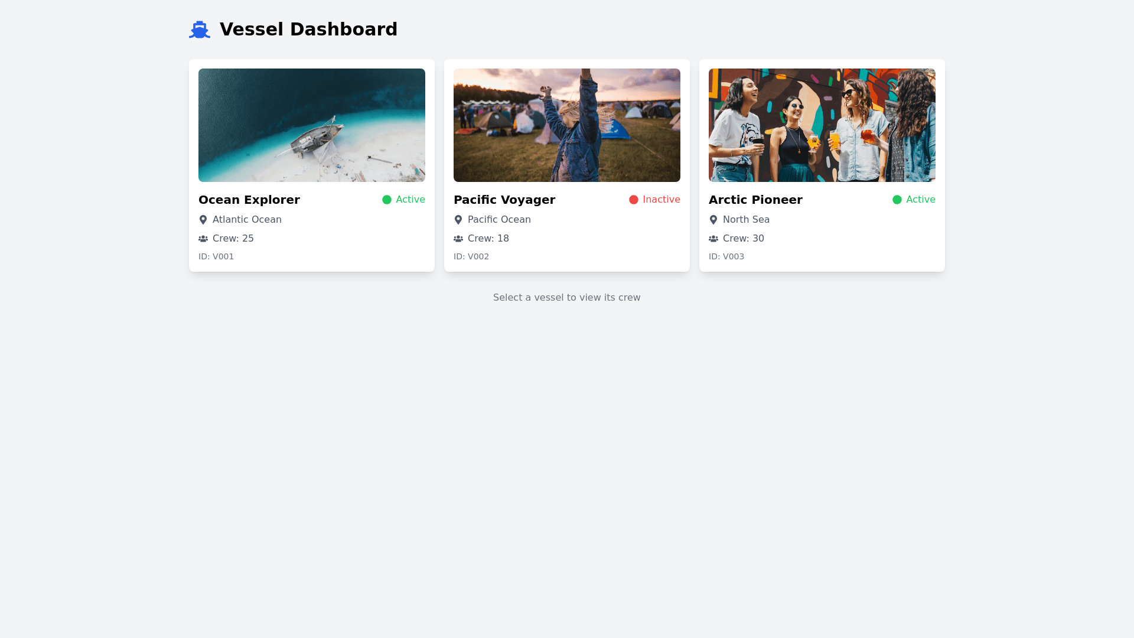
Task: Click Arctic Pioneer's green status dot
Action: [x=897, y=200]
